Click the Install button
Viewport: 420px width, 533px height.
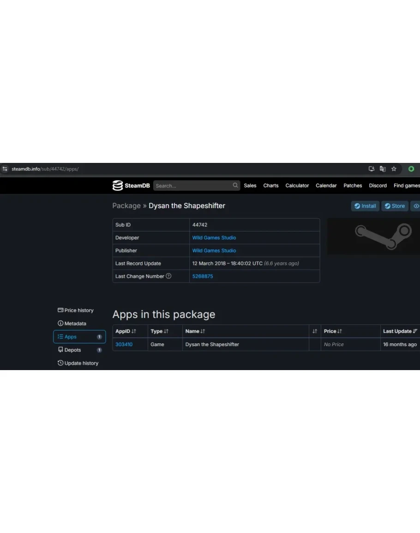click(365, 206)
